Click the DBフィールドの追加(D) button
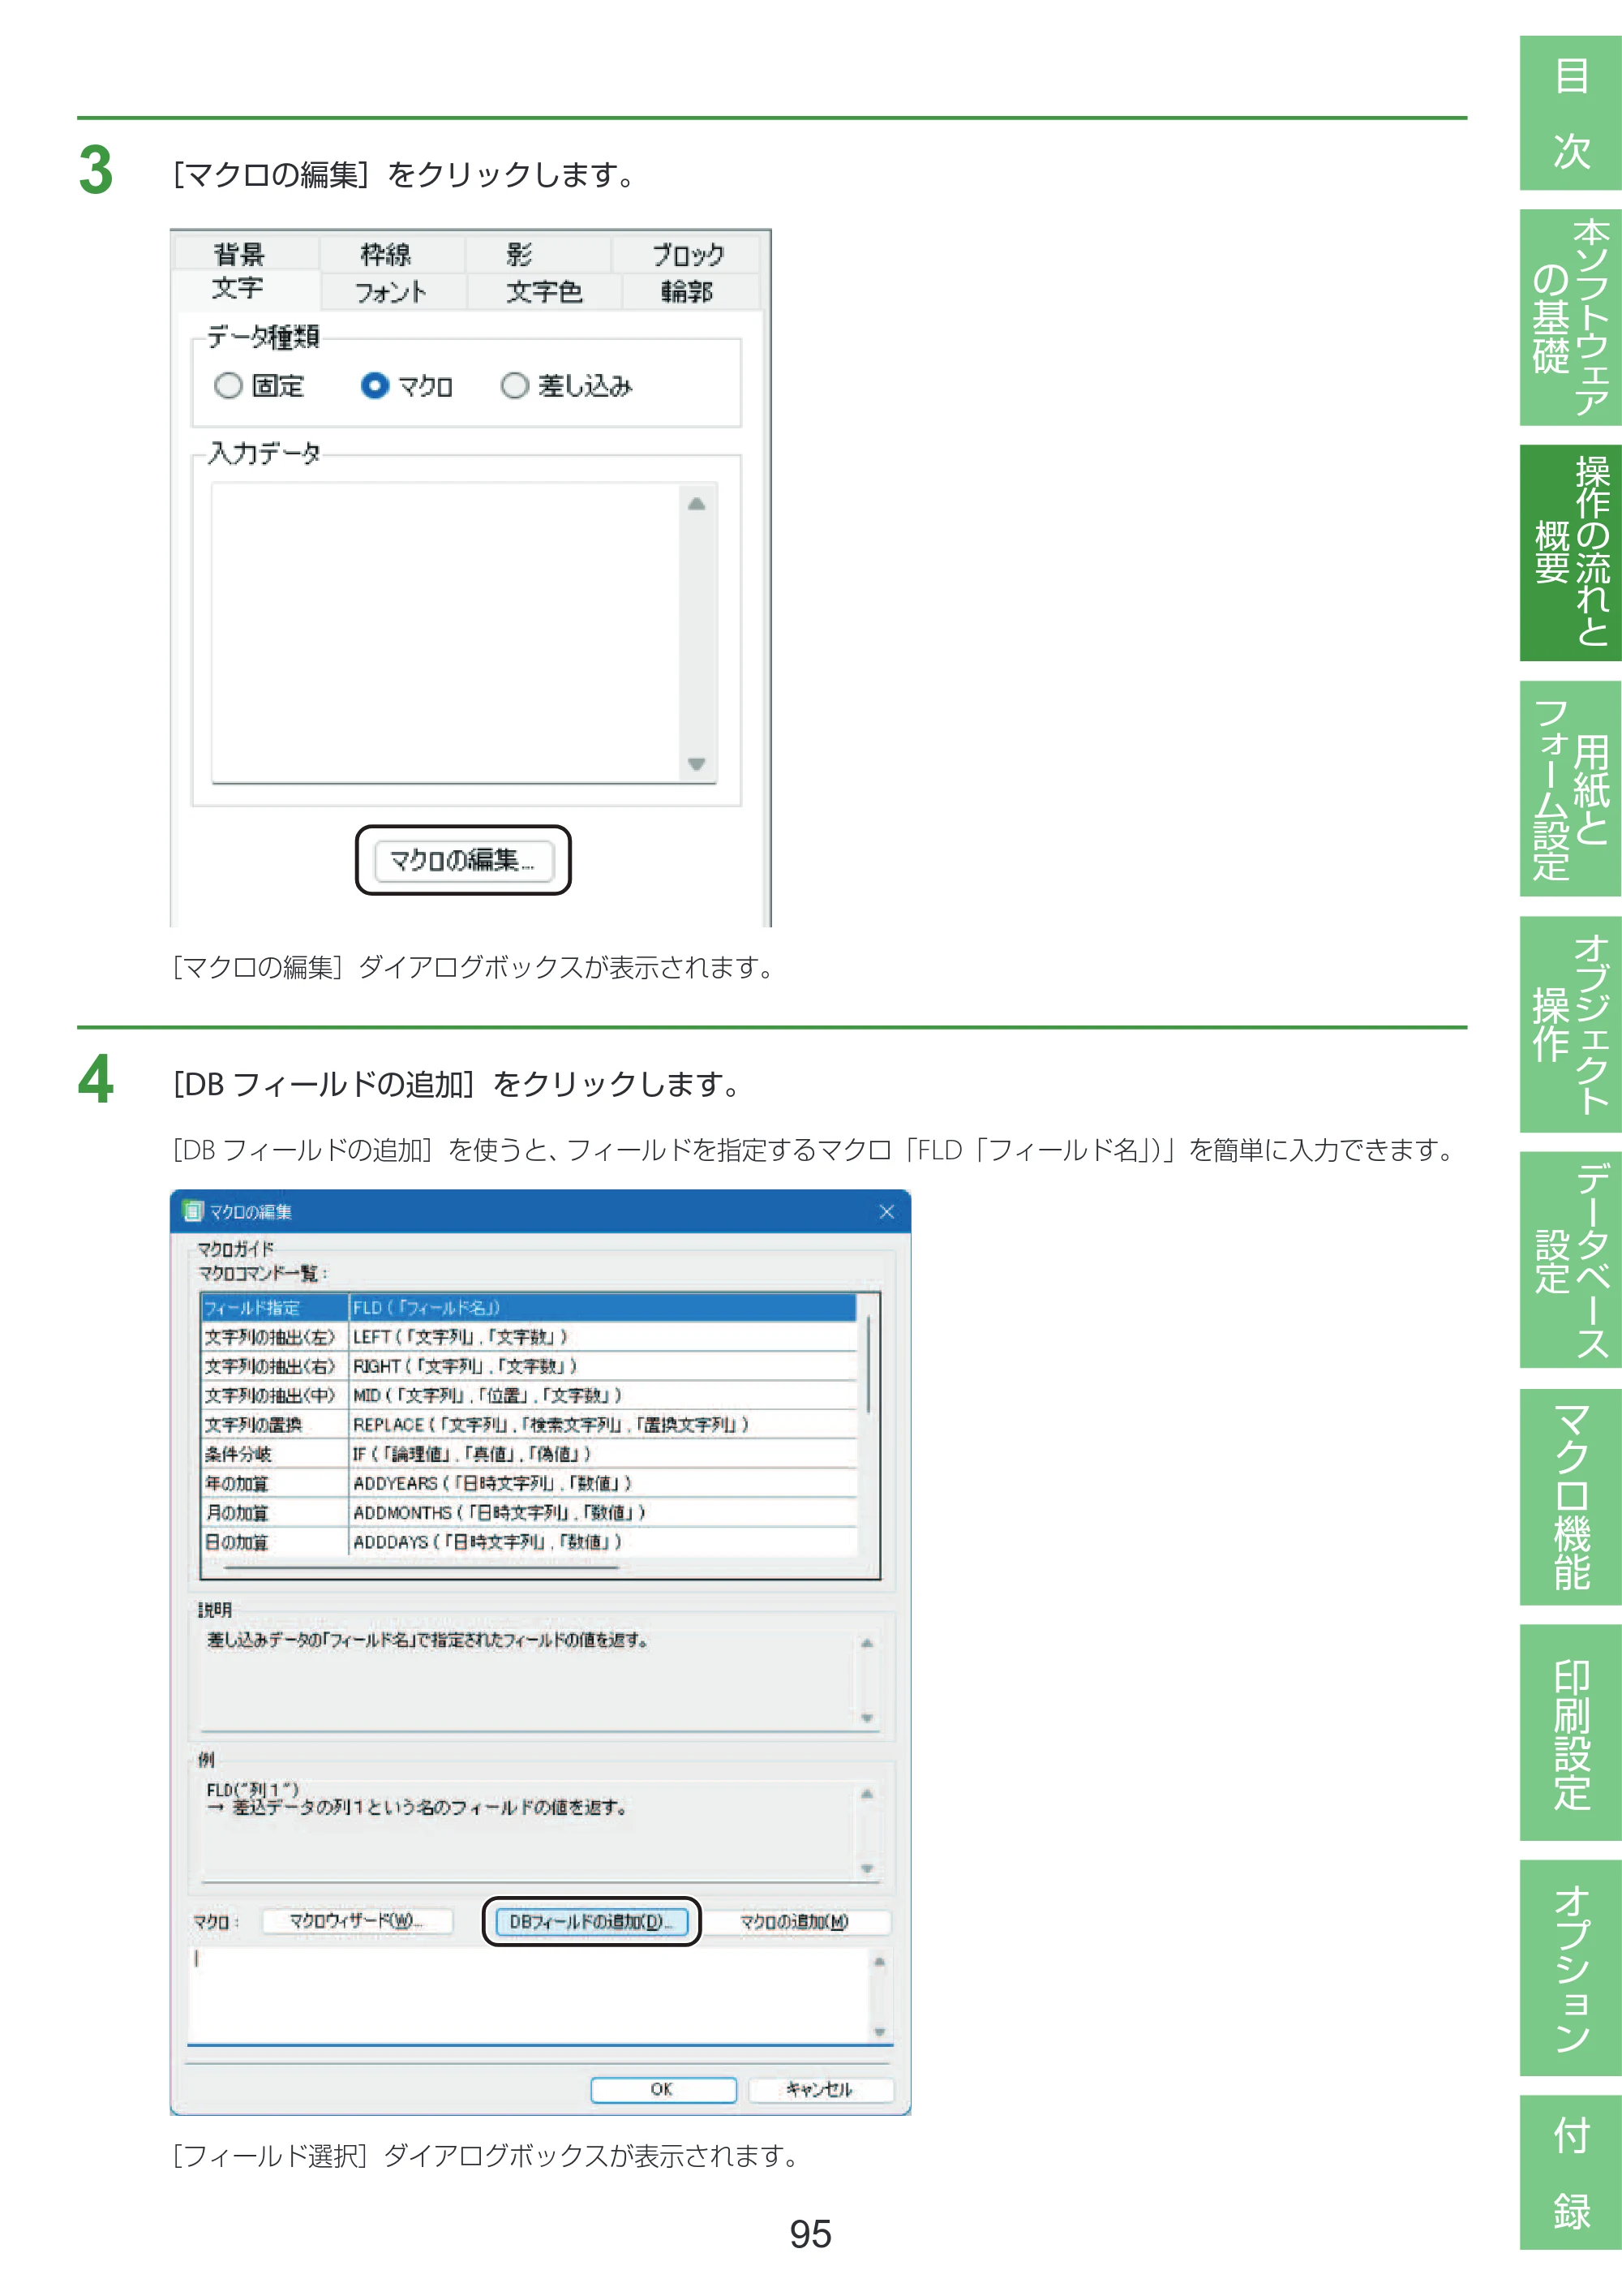Image resolution: width=1622 pixels, height=2296 pixels. [592, 1921]
